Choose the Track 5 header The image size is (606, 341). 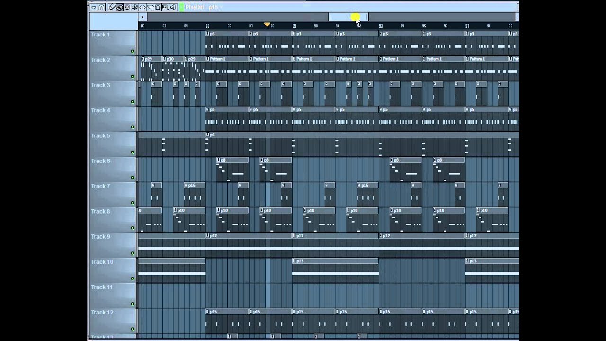113,144
